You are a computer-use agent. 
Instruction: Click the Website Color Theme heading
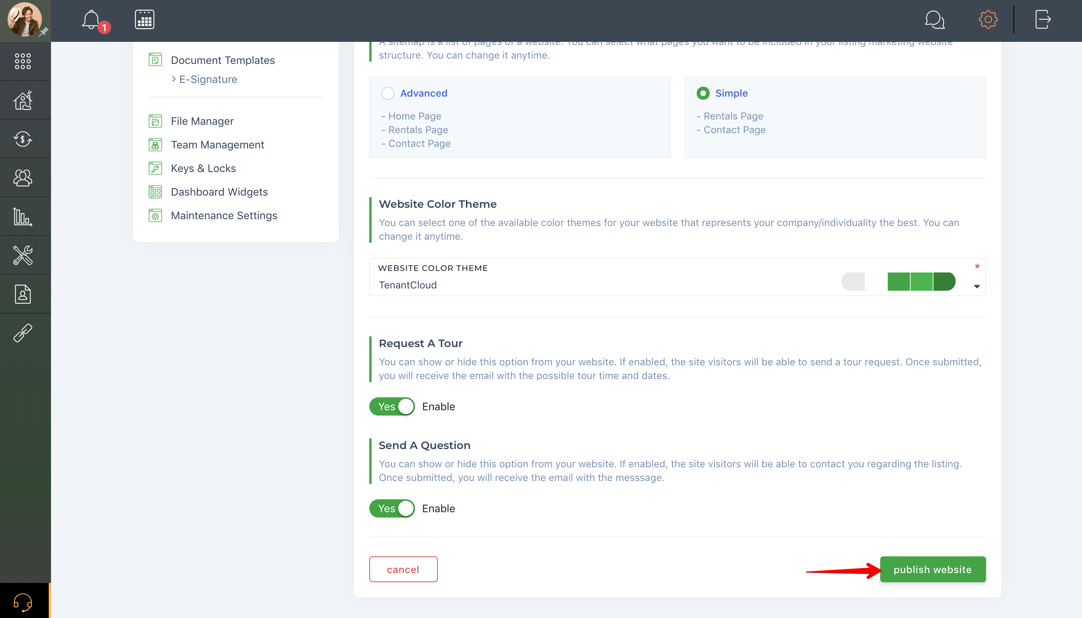point(437,204)
